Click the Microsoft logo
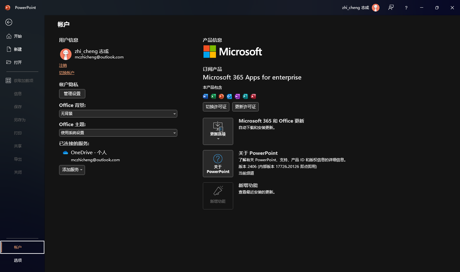This screenshot has height=272, width=460. pos(233,51)
